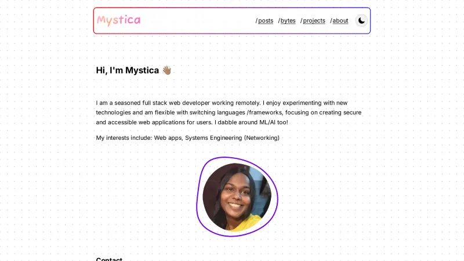Visit the /about page
This screenshot has width=464, height=261.
(339, 21)
